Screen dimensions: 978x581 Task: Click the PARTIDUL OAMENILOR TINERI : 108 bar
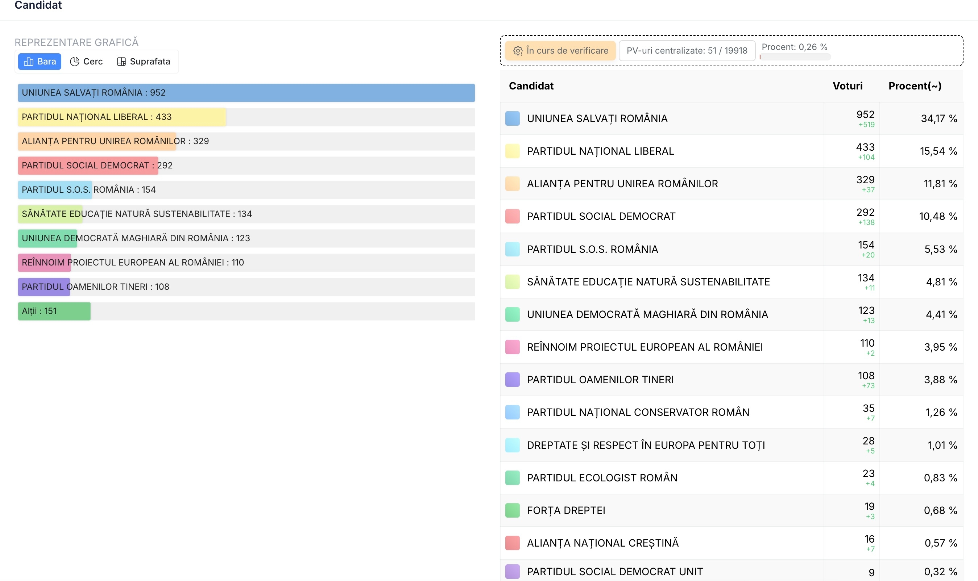[246, 287]
